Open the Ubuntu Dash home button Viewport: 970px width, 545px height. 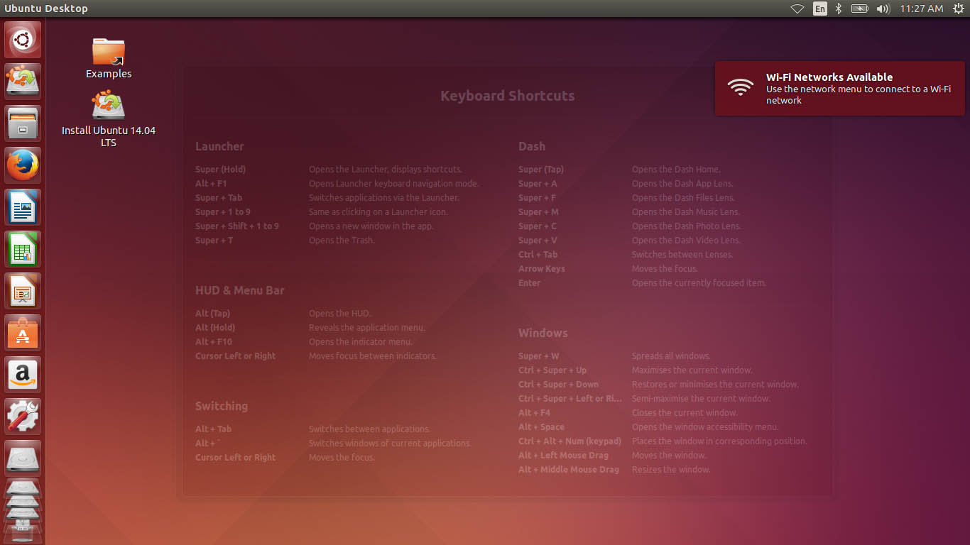pyautogui.click(x=23, y=40)
